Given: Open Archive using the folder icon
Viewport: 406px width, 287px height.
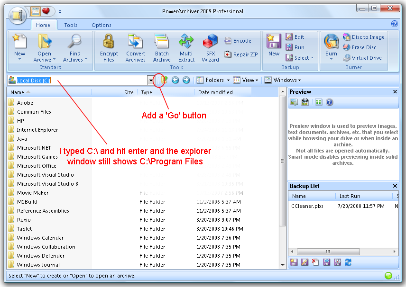Looking at the screenshot, I should click(x=45, y=41).
